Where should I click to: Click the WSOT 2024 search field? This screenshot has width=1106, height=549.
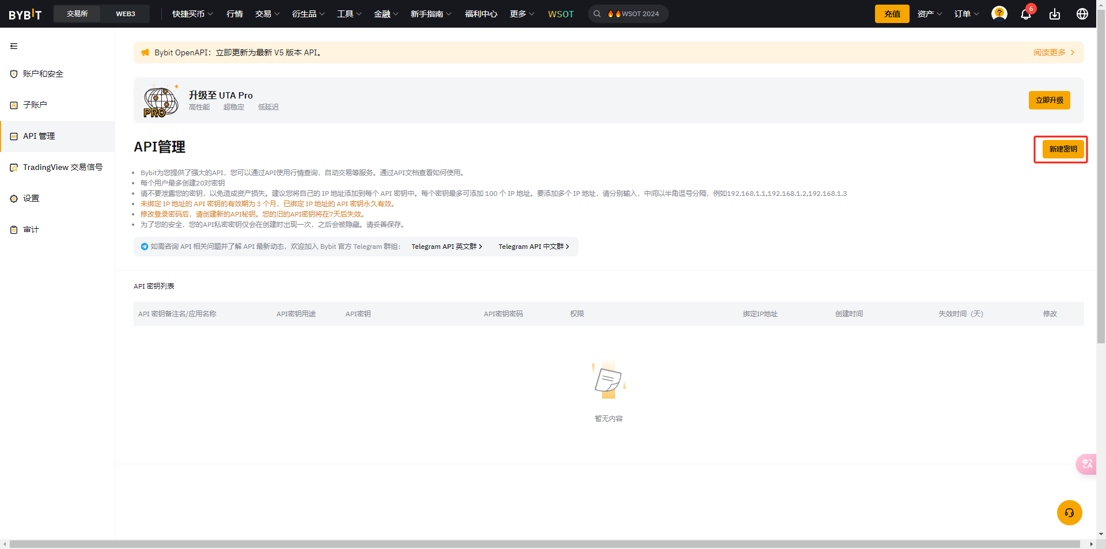coord(628,14)
